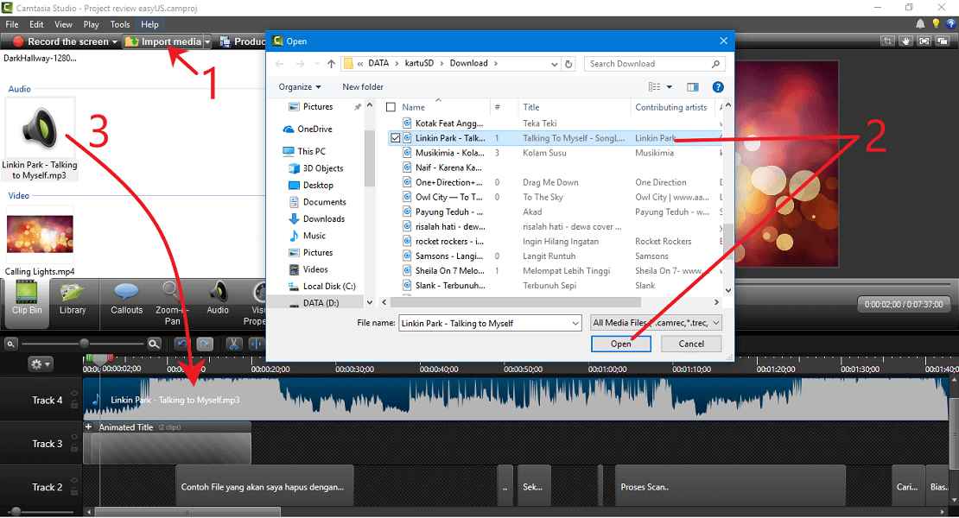Click the timeline undo icon

(181, 344)
